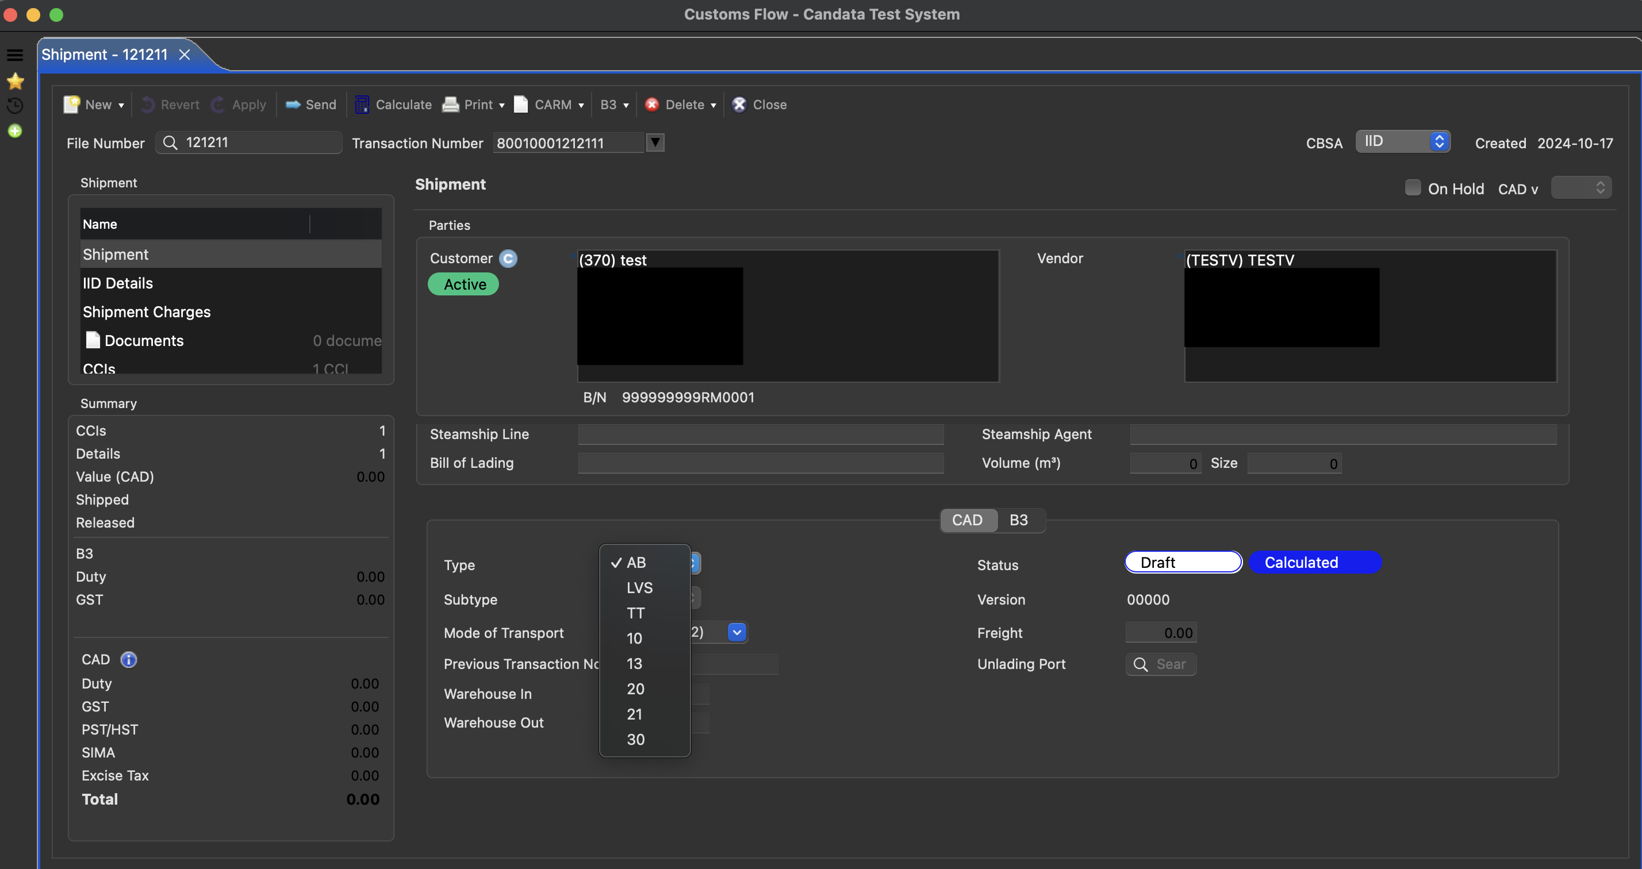Click the Steamship Agent field

click(1343, 434)
